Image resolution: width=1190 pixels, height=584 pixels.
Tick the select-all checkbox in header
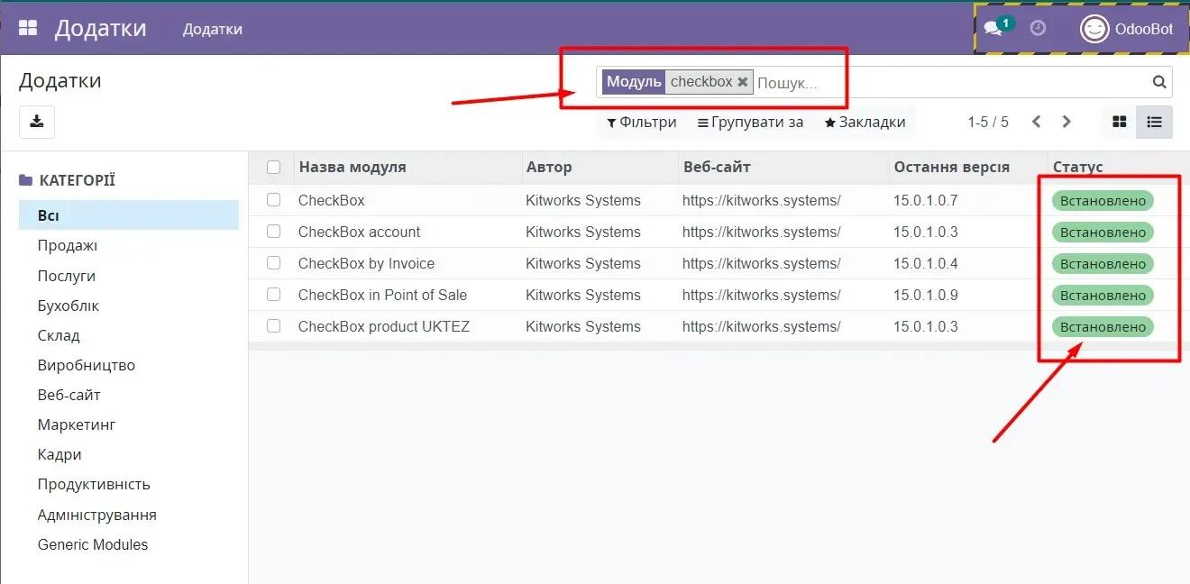(274, 167)
